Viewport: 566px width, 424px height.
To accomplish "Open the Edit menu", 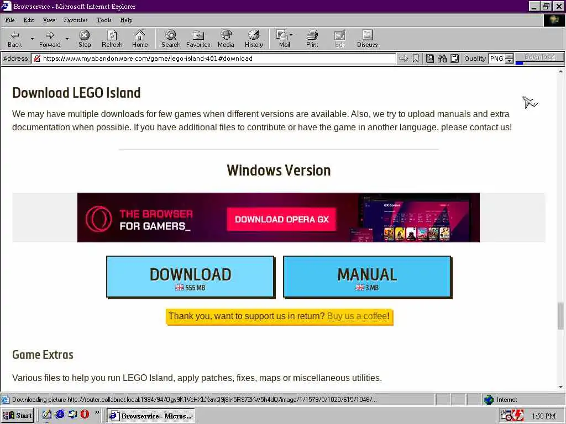I will 29,20.
